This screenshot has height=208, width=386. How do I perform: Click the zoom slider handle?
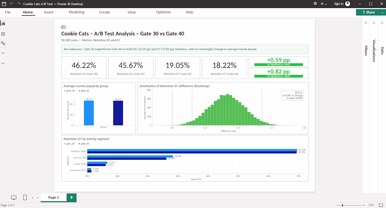pyautogui.click(x=342, y=205)
